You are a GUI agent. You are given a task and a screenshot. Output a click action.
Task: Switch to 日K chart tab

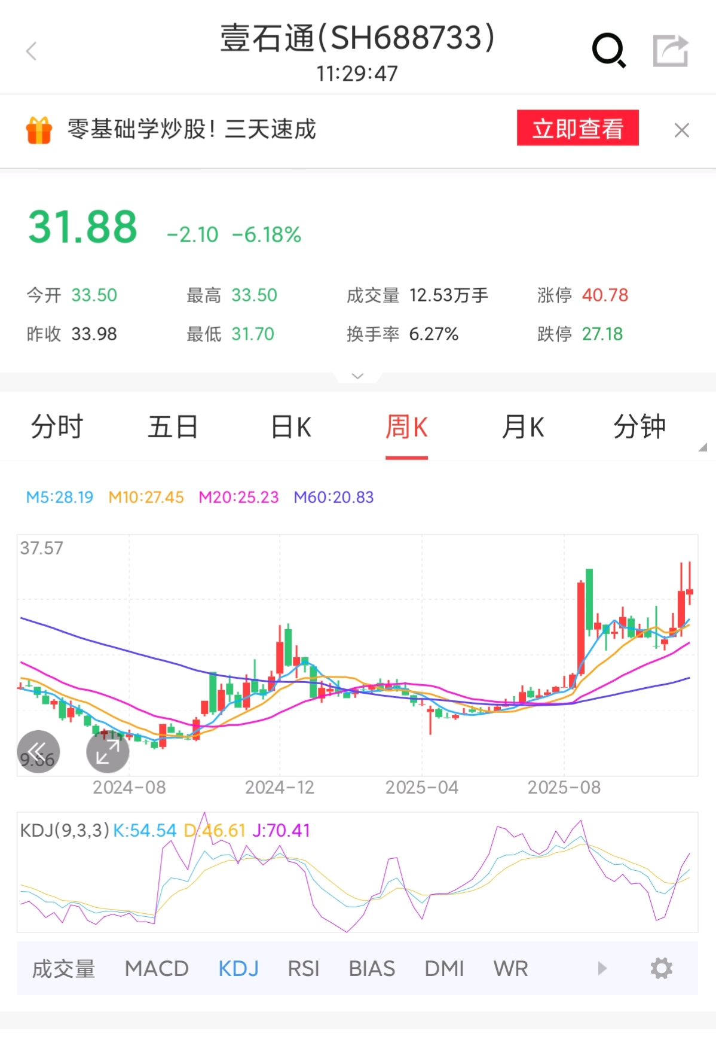[291, 427]
